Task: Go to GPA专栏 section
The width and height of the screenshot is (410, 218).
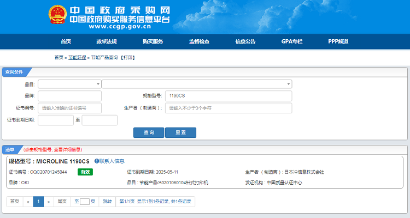Action: point(292,41)
